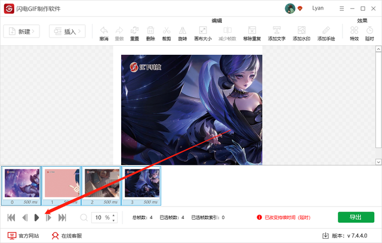The width and height of the screenshot is (382, 243).
Task: Click the 总帧数: 4 status text
Action: [142, 217]
